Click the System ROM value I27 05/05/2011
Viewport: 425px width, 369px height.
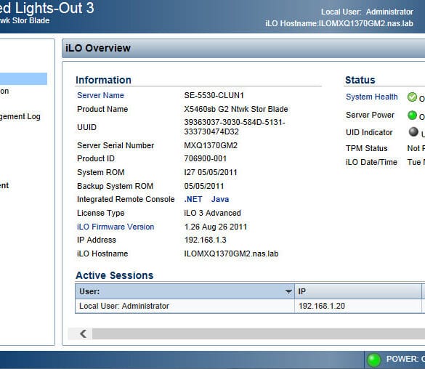(211, 172)
